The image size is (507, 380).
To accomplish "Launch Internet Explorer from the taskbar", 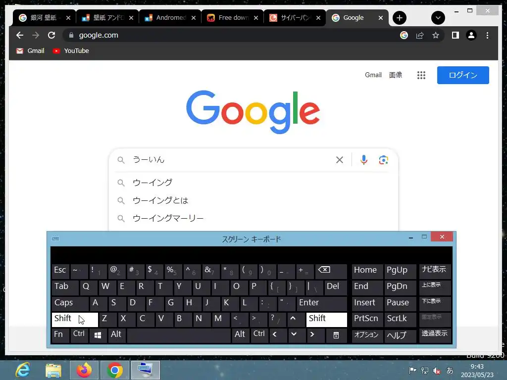I will [x=23, y=370].
